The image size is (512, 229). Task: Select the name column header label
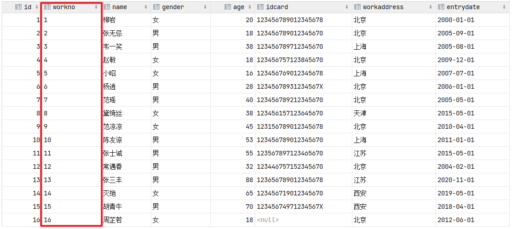coord(120,7)
